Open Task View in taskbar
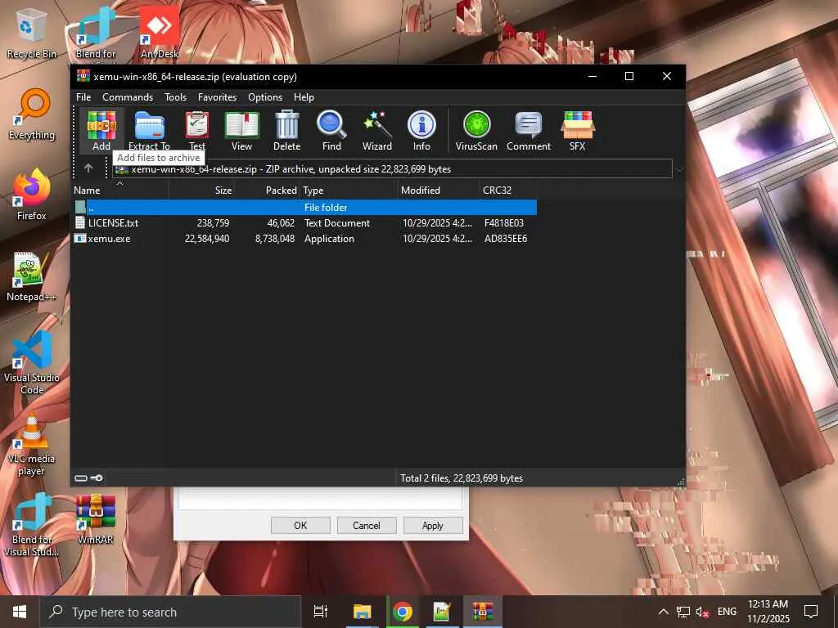The image size is (838, 628). coord(321,612)
